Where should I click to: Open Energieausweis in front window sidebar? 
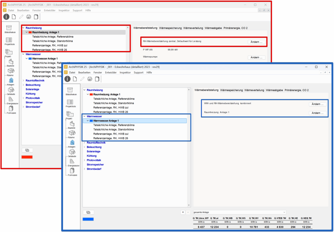click(73, 163)
